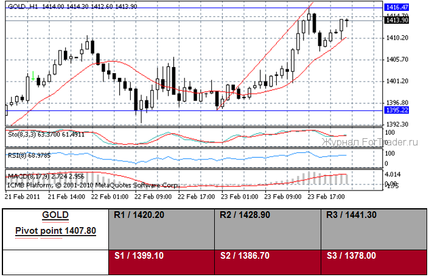Click the S1 / 1399.10 cell
The height and width of the screenshot is (277, 429).
[x=161, y=262]
